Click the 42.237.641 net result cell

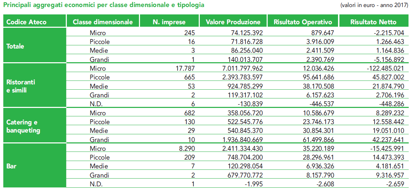pos(384,140)
